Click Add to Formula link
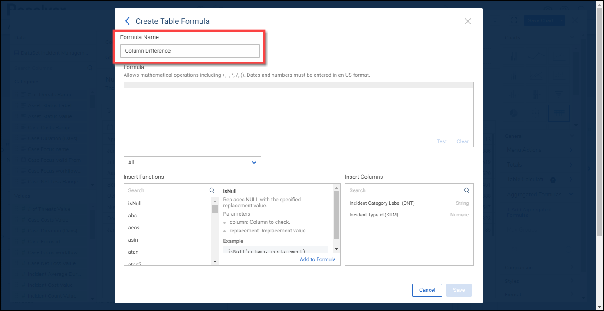The width and height of the screenshot is (604, 311). 317,259
